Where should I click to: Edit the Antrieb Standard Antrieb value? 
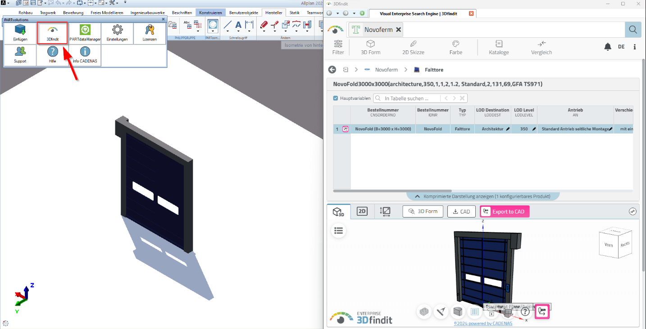(610, 129)
